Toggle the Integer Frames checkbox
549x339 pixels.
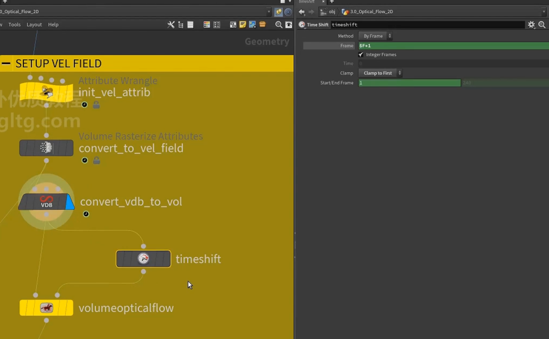coord(361,55)
